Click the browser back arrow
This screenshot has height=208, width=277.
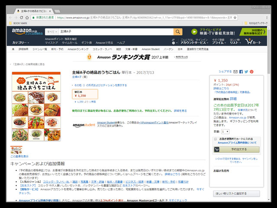click(x=10, y=17)
